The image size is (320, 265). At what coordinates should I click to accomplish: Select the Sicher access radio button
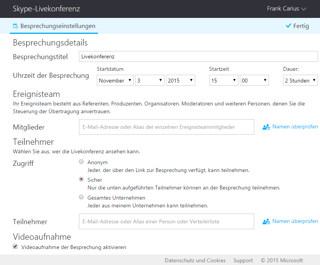coord(81,179)
